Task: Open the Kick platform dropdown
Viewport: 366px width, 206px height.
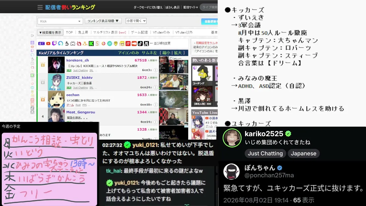Action: coord(60,21)
